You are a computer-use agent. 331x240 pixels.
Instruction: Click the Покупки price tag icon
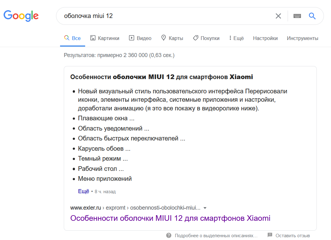(x=195, y=38)
